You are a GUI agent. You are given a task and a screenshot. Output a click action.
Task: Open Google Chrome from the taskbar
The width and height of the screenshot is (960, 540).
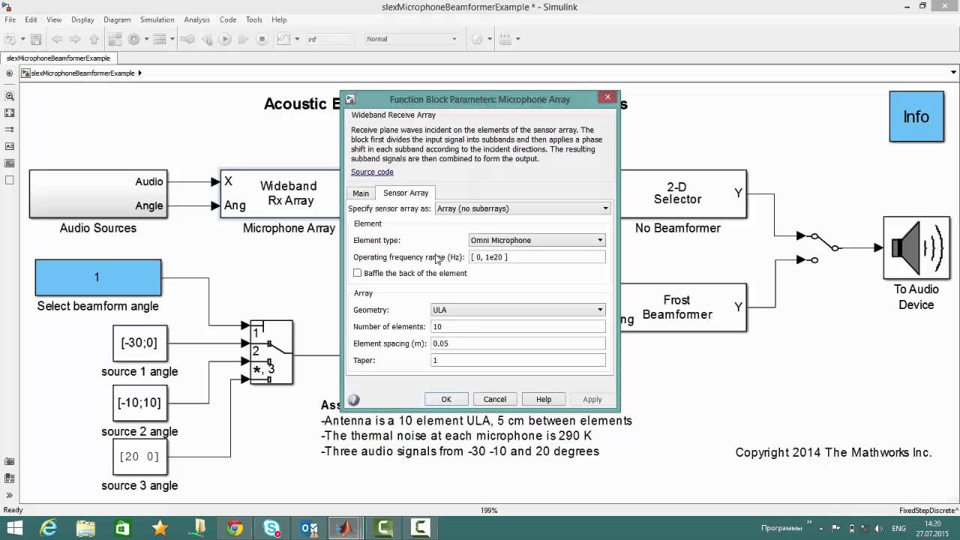235,528
